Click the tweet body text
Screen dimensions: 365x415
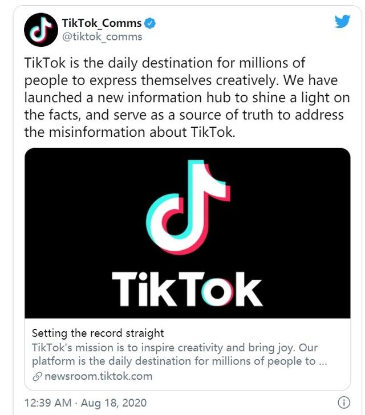point(187,97)
